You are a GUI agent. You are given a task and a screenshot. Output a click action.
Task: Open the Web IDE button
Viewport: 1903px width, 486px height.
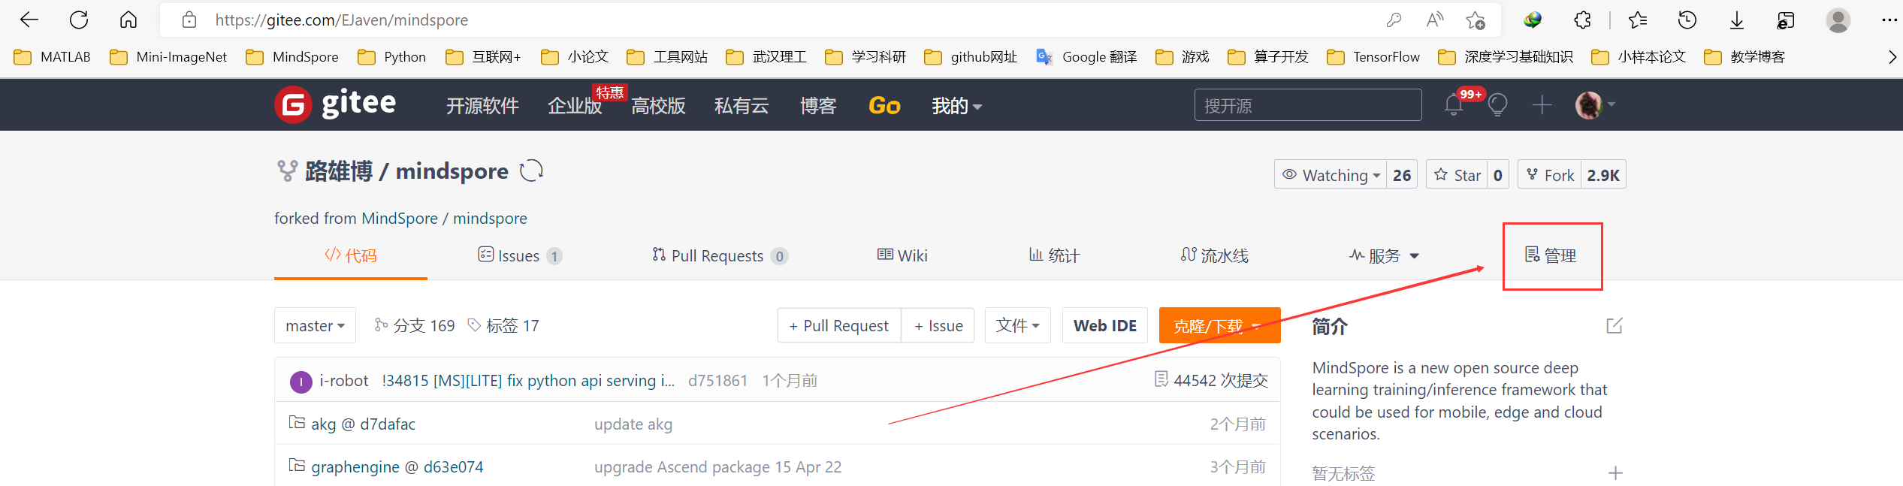(x=1105, y=325)
